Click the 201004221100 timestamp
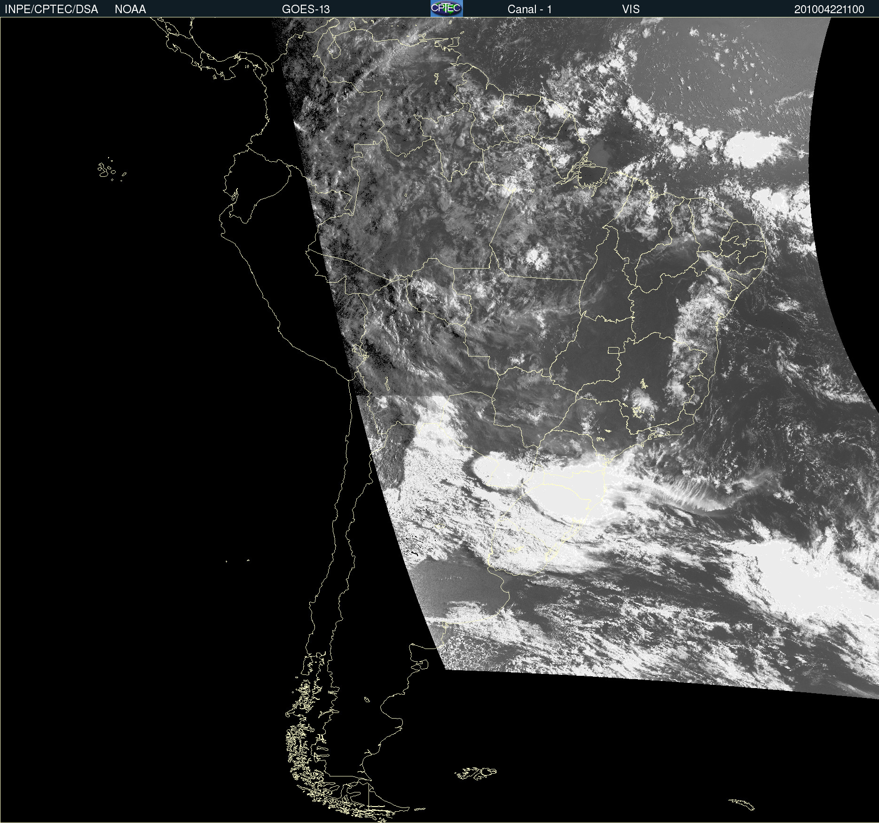The image size is (879, 823). 829,9
